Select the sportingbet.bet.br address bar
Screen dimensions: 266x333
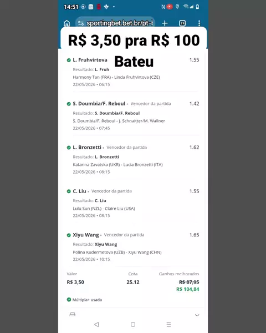(115, 23)
